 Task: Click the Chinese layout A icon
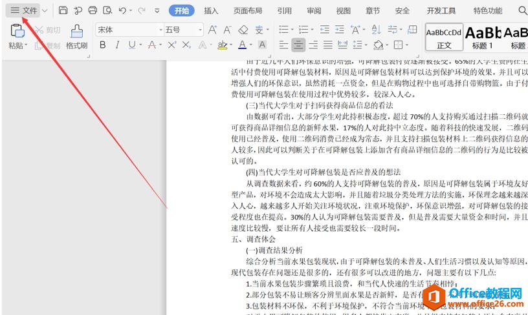(x=355, y=30)
